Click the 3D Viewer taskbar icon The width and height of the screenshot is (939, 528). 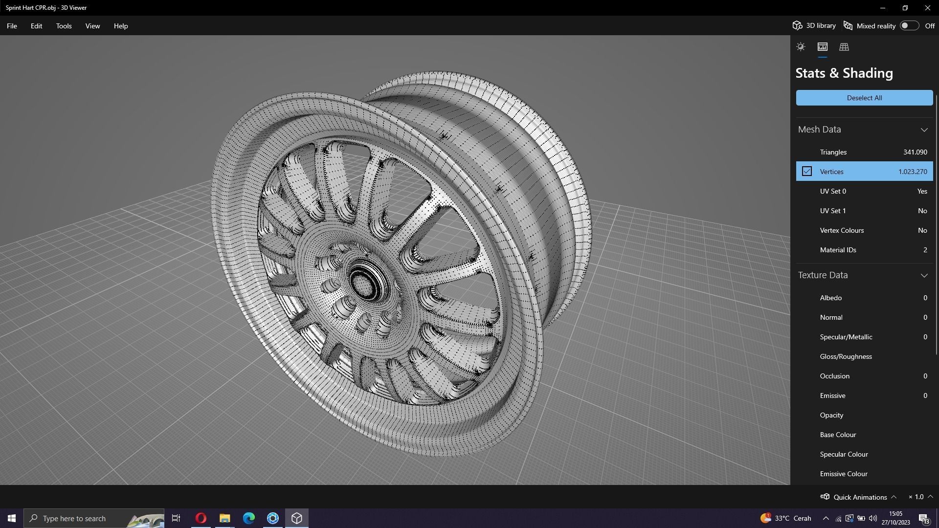pos(297,518)
